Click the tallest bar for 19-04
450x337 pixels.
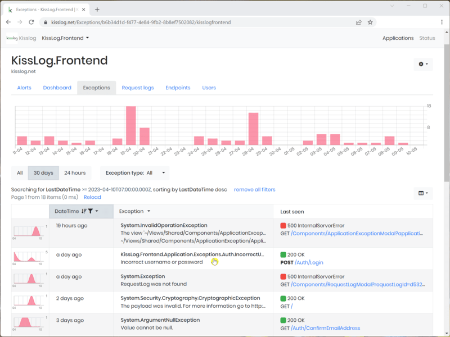(130, 125)
